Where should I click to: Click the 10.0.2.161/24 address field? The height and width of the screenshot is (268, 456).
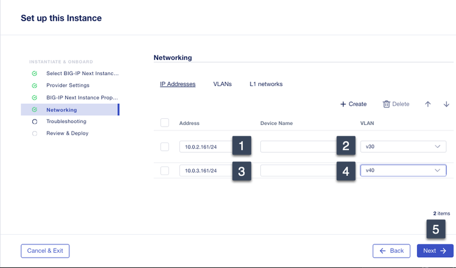(206, 147)
